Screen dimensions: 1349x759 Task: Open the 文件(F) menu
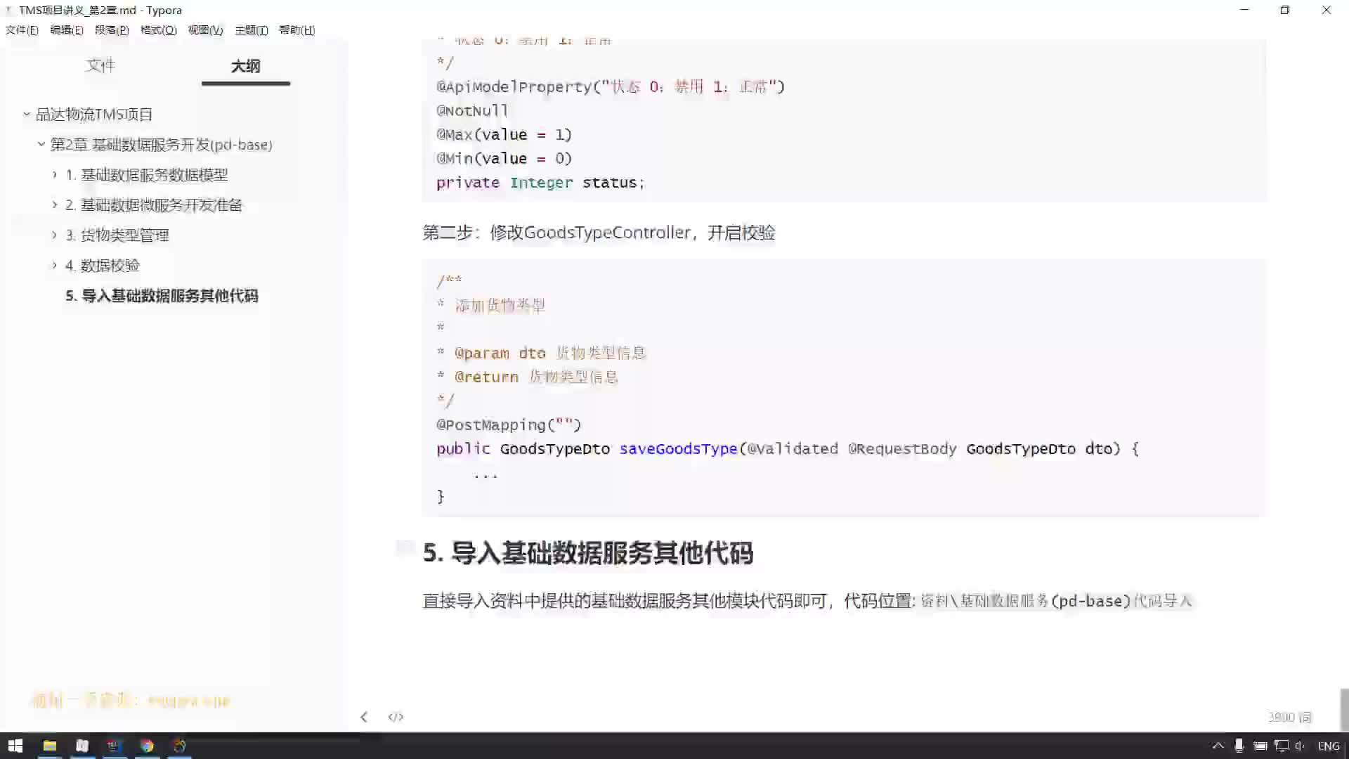[x=22, y=30]
